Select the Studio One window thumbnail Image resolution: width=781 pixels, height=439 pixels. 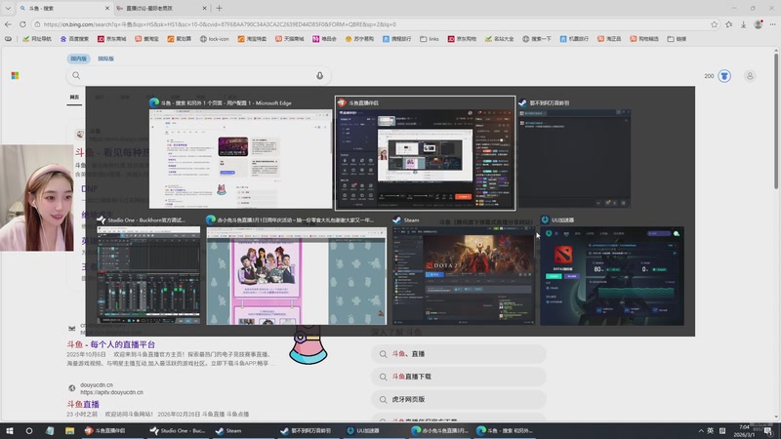(148, 275)
